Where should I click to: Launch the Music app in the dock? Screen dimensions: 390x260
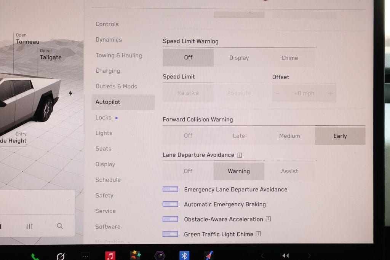[x=110, y=256]
